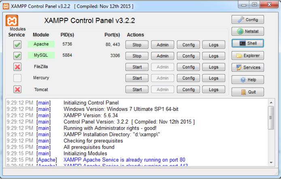Click Apache ports 80, 443
This screenshot has height=179, width=281.
pyautogui.click(x=113, y=45)
